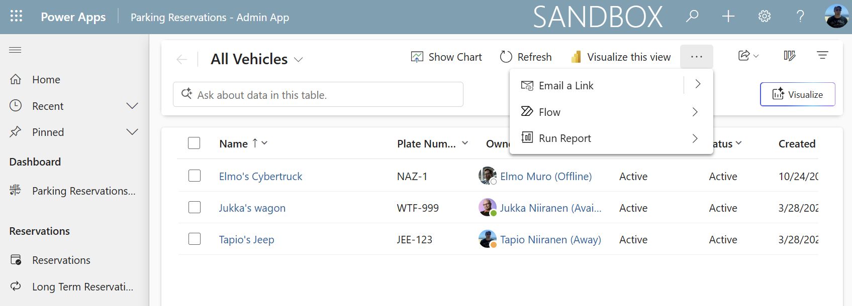Expand the Flow submenu arrow
The height and width of the screenshot is (306, 852).
(x=695, y=112)
